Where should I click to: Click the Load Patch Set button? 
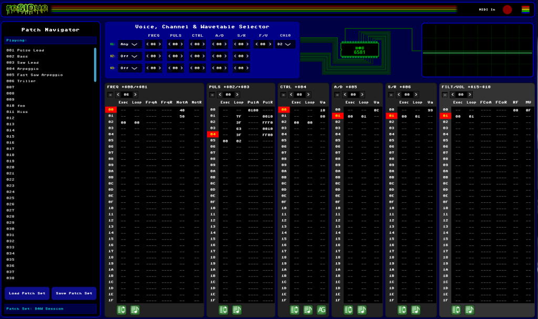coord(27,293)
